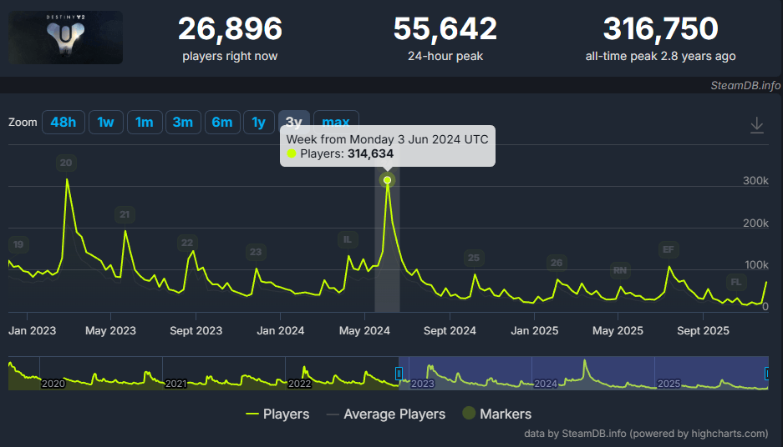
Task: Click the right navigator range handle
Action: click(768, 373)
